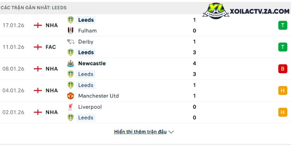
Task: Click the 'Các trận gần nhất: Leeds' header
Action: (33, 8)
